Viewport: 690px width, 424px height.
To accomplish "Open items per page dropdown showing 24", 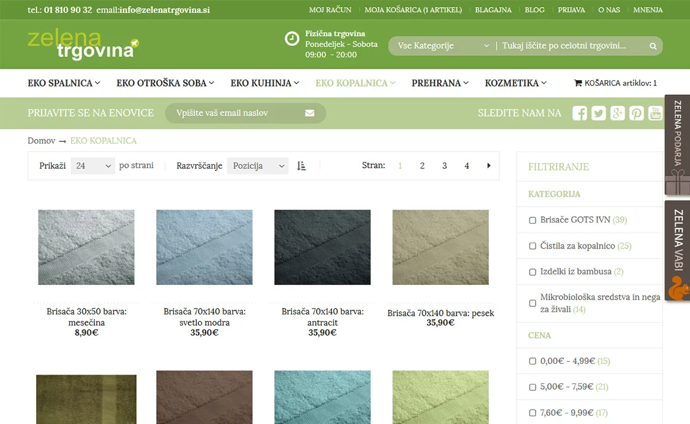I will (93, 165).
